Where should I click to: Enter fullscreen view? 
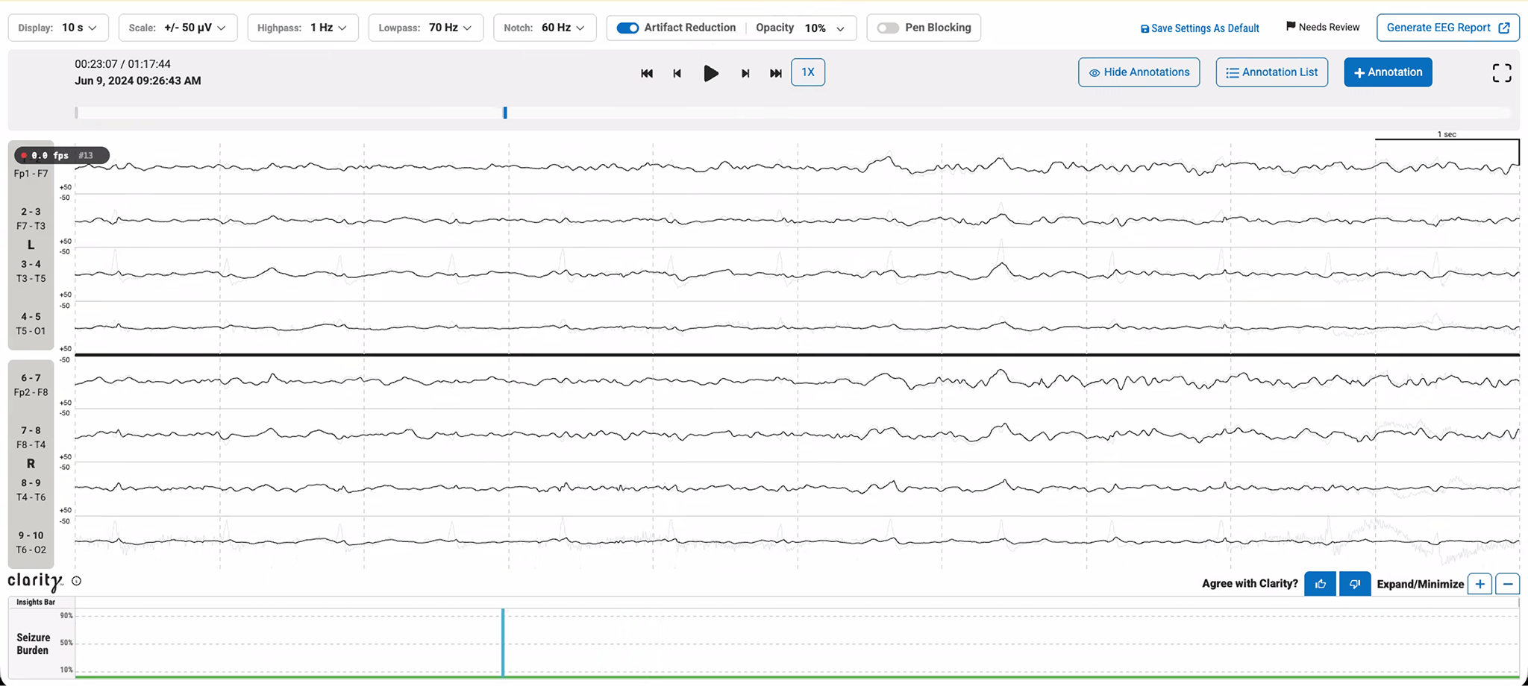[x=1502, y=72]
